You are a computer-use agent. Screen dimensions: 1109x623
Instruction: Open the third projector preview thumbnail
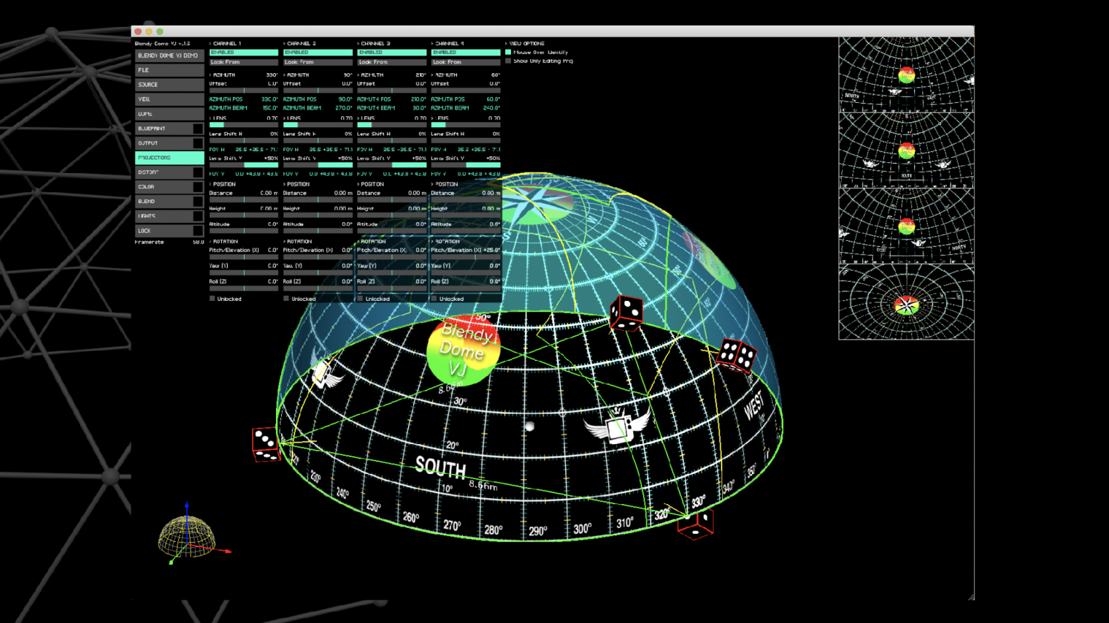point(906,226)
